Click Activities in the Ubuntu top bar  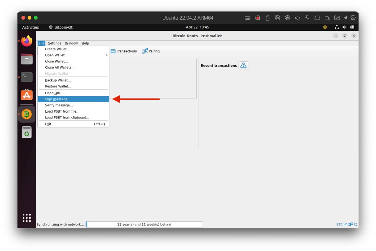30,27
